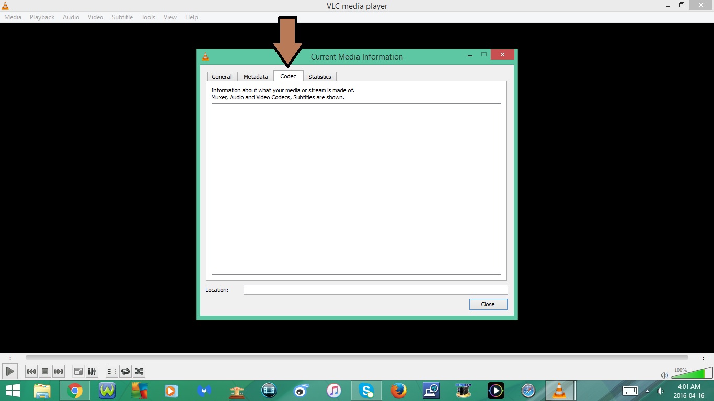This screenshot has width=714, height=401.
Task: Switch to the Metadata tab
Action: [x=256, y=77]
